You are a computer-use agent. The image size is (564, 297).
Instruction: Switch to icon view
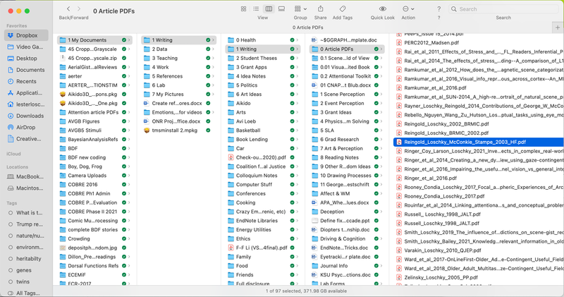pos(243,9)
